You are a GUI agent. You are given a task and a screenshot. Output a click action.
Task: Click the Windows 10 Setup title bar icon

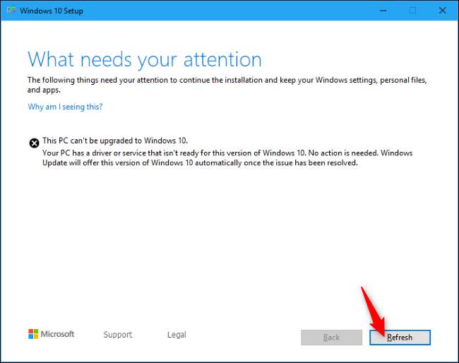11,11
